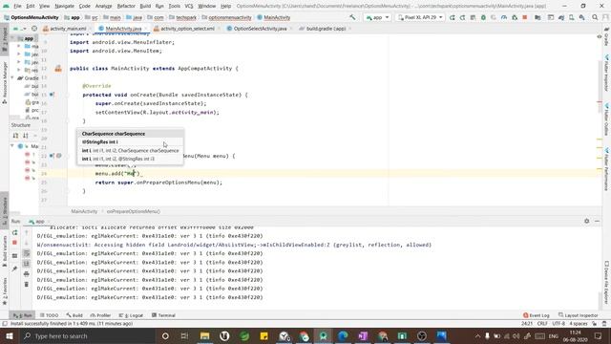The image size is (611, 344).
Task: Open the VCS menu
Action: 189,7
